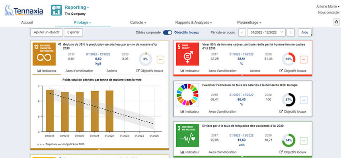341x158 pixels.
Task: Toggle Trajectoire vers l'objectif local 2030 legend
Action: 60,144
